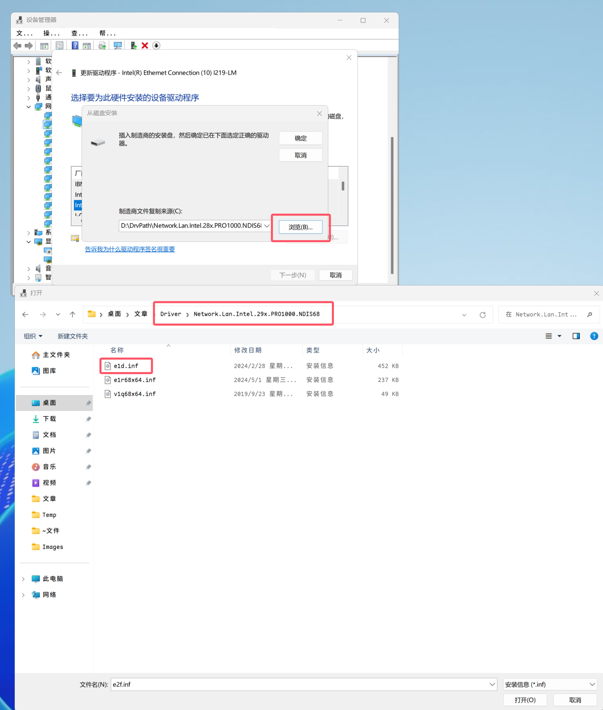Click the 打开(O) button
Viewport: 603px width, 710px height.
[525, 700]
